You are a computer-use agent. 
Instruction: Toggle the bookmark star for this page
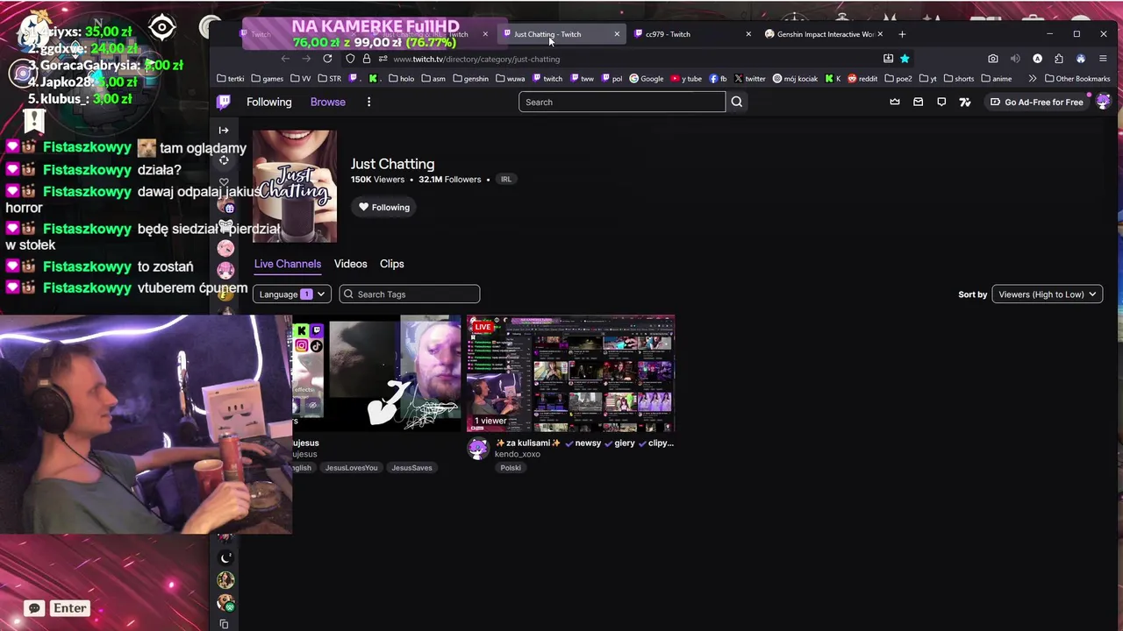click(x=905, y=59)
